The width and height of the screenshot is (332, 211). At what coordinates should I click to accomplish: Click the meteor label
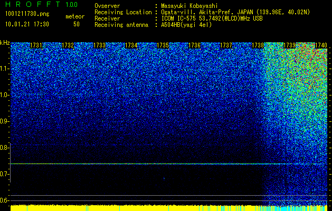tap(75, 16)
